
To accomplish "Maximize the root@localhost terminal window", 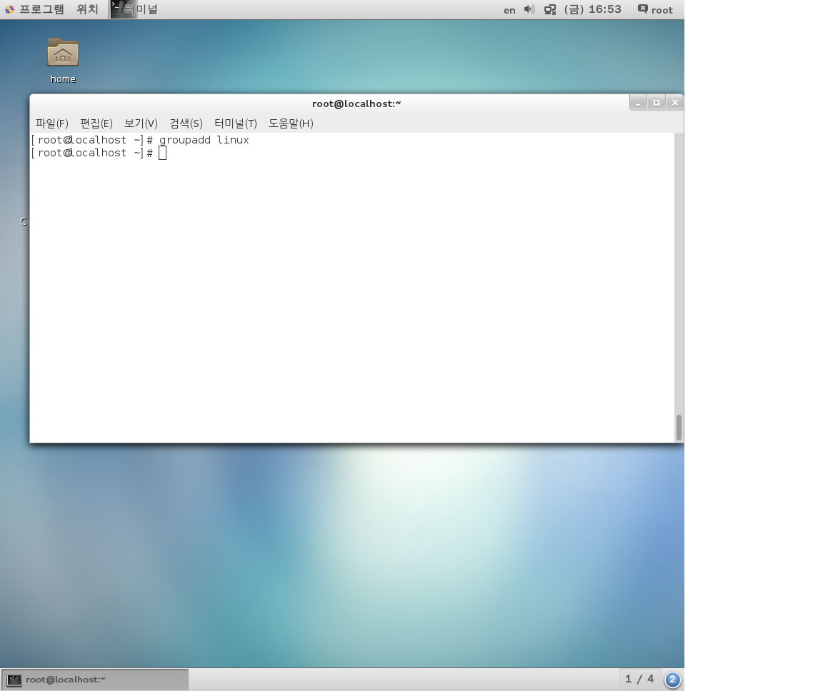I will point(656,103).
